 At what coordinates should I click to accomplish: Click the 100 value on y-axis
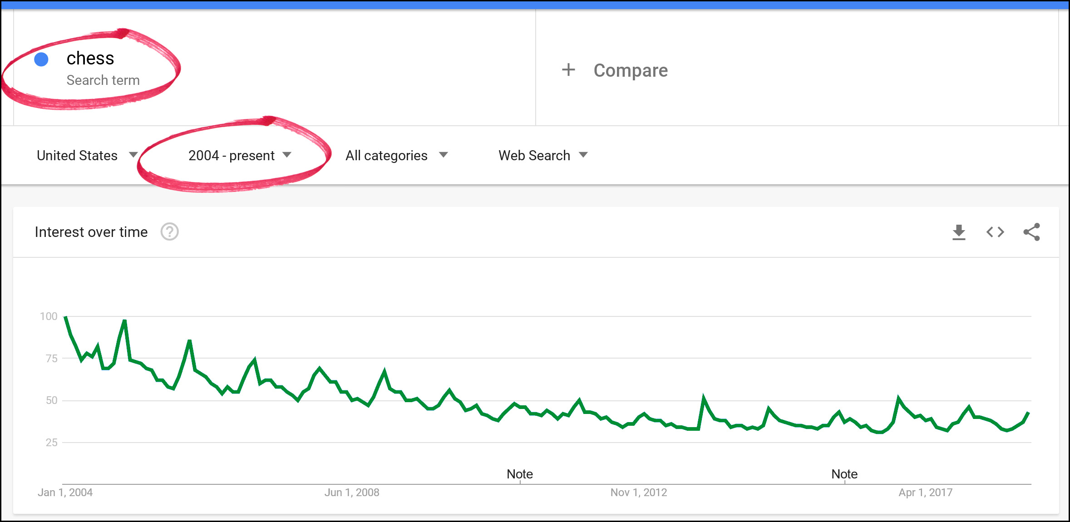(x=49, y=316)
